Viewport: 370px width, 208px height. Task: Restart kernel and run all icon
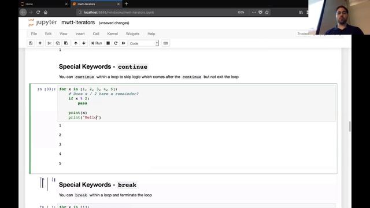click(123, 43)
